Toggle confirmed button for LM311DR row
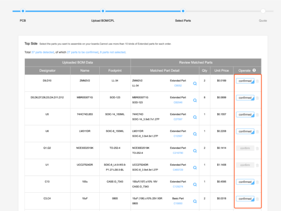The image size is (281, 211). 245,131
